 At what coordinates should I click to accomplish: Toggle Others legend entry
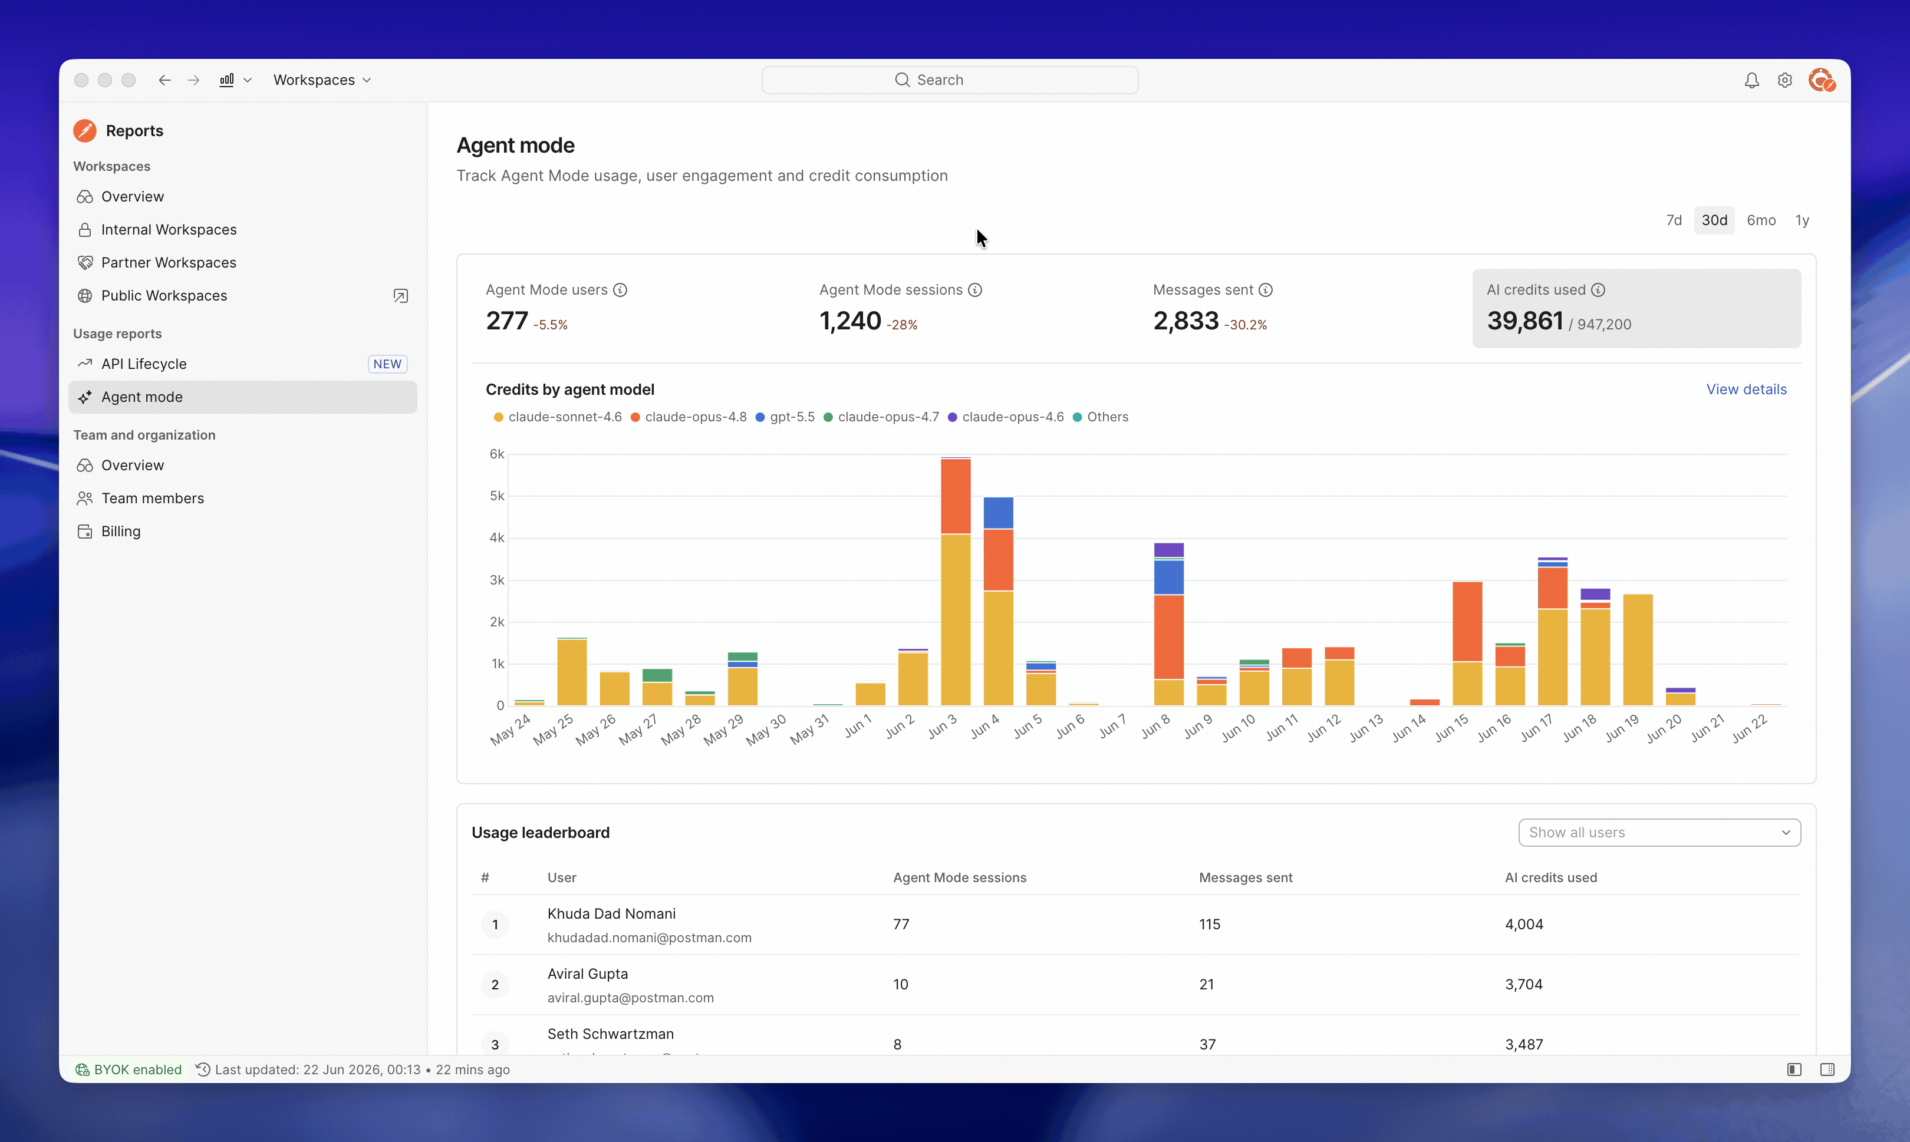pos(1100,417)
